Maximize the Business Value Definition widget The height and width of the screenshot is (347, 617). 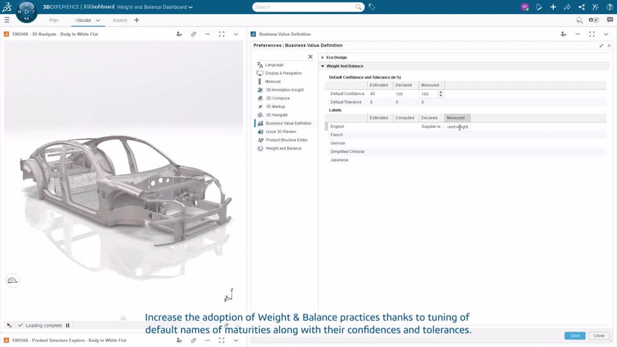(x=592, y=34)
